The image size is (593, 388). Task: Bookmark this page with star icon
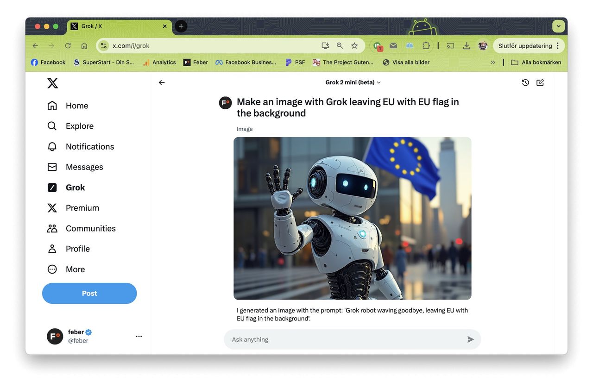(x=354, y=46)
